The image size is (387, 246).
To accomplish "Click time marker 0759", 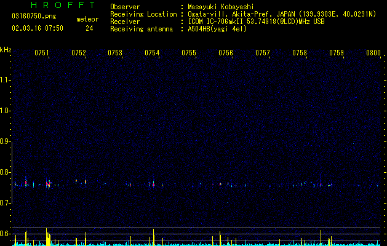I will (337, 53).
